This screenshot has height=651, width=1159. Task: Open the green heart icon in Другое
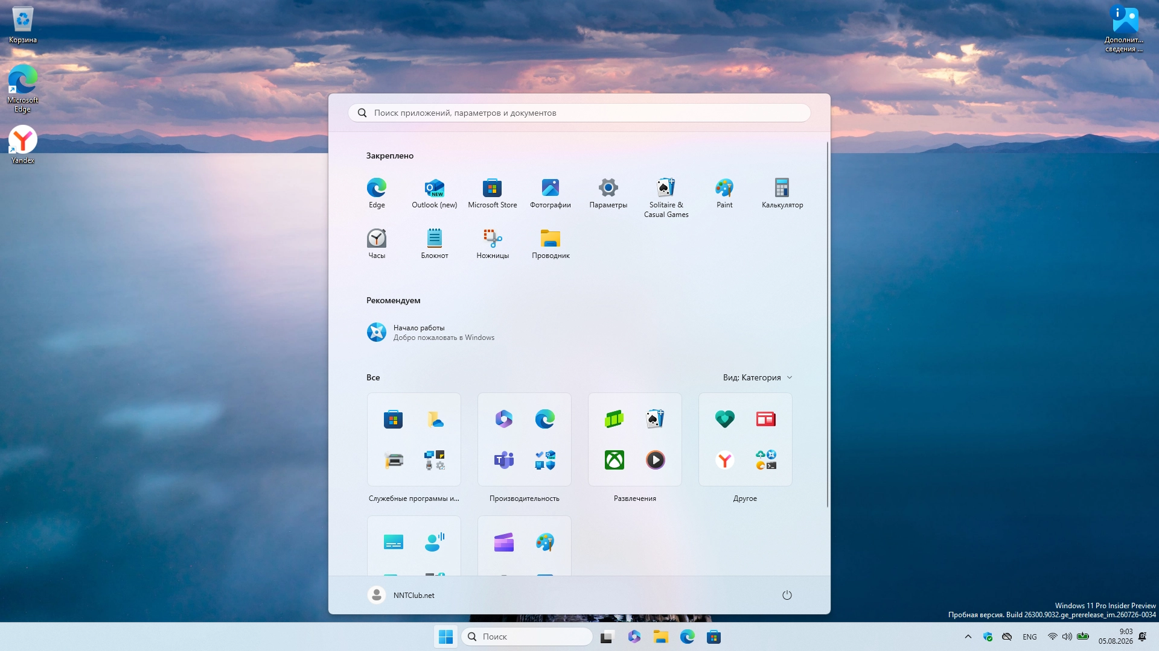point(725,419)
